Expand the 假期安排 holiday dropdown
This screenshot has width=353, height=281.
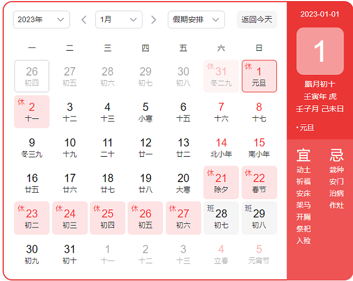click(x=196, y=19)
